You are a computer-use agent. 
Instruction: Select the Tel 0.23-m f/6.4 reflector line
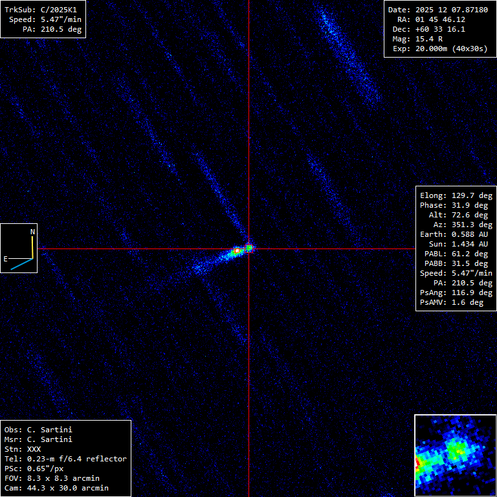click(65, 459)
